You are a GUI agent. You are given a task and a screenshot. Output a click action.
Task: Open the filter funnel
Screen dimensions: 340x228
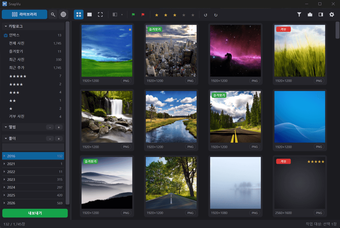click(x=299, y=14)
